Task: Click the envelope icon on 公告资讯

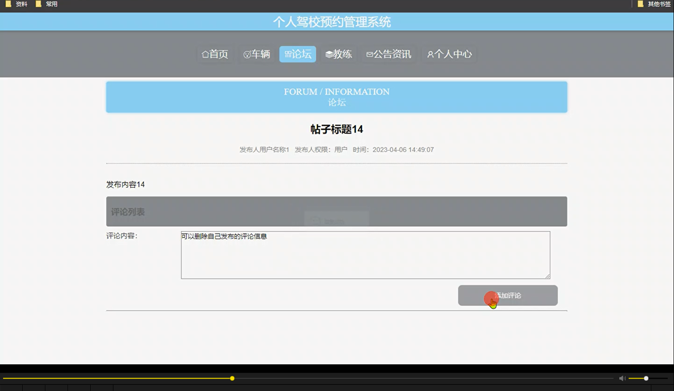Action: pyautogui.click(x=369, y=54)
